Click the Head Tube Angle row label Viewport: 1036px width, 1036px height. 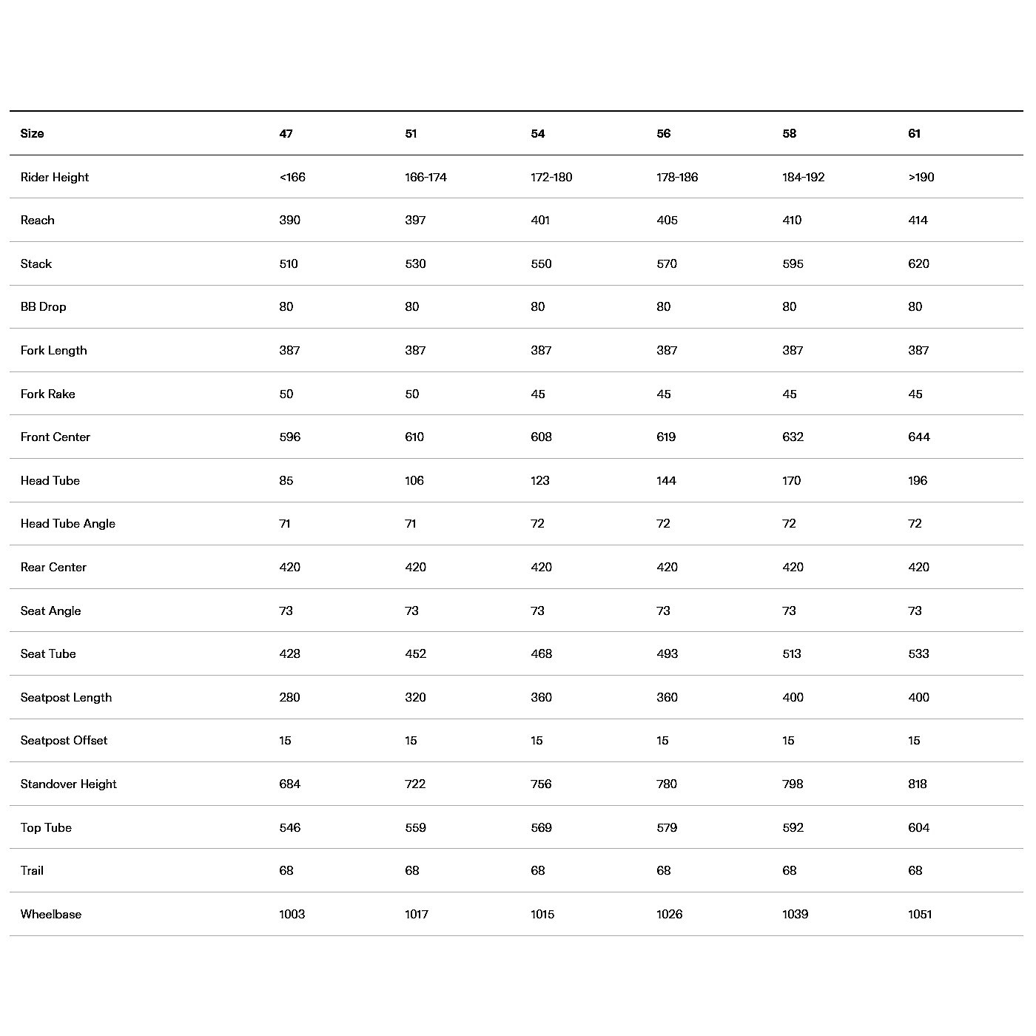68,523
